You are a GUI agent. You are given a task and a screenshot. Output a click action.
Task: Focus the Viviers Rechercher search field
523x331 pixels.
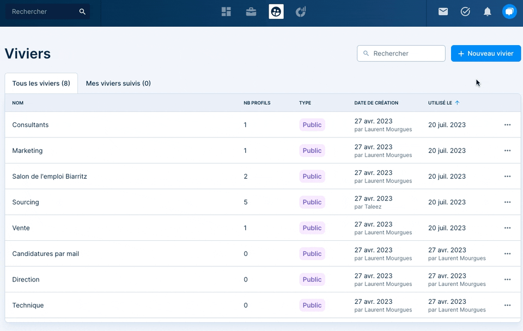point(401,53)
